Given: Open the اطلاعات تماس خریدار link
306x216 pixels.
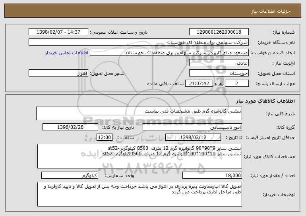Looking at the screenshot, I should click(66, 53).
